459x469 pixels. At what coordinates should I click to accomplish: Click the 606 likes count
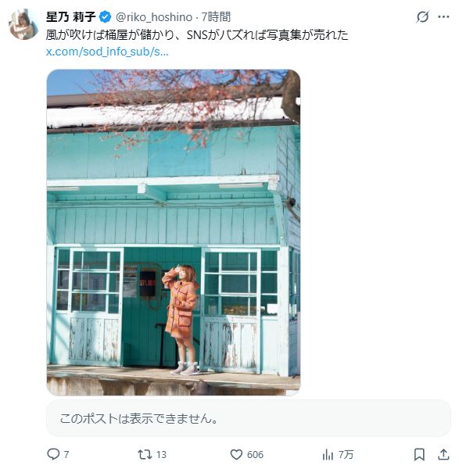[255, 455]
